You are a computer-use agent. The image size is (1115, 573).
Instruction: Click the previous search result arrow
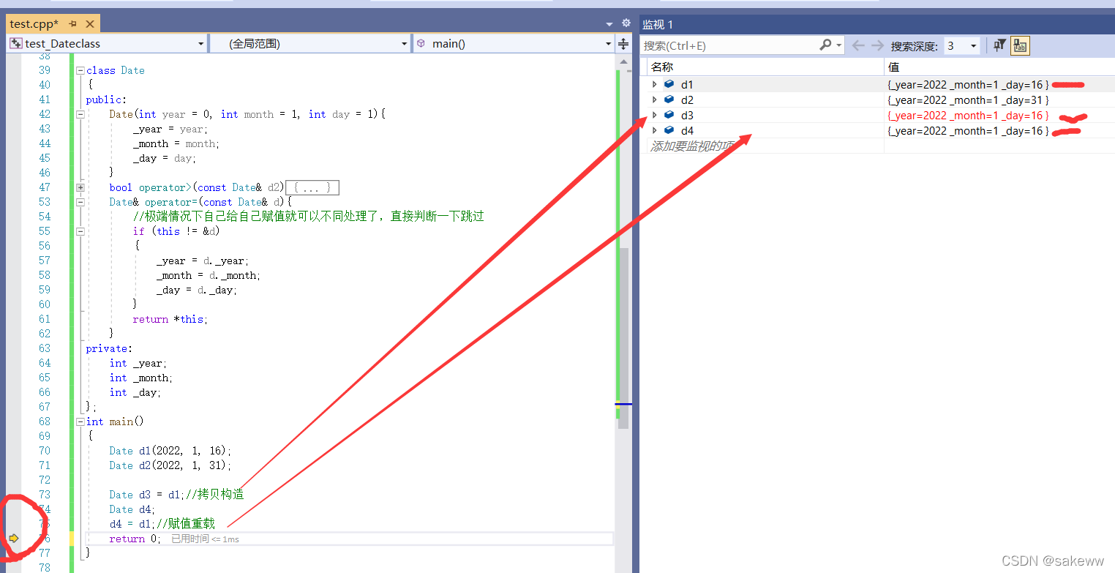click(x=859, y=45)
